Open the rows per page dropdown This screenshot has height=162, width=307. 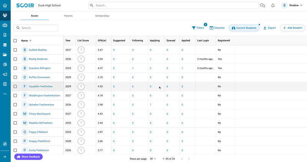153,159
